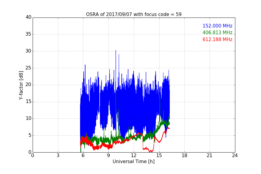Click the y-axis tick label 15
This screenshot has width=261, height=174.
[x=28, y=101]
